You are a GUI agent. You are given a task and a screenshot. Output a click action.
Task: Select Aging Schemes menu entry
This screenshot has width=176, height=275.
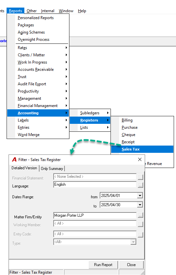(38, 32)
